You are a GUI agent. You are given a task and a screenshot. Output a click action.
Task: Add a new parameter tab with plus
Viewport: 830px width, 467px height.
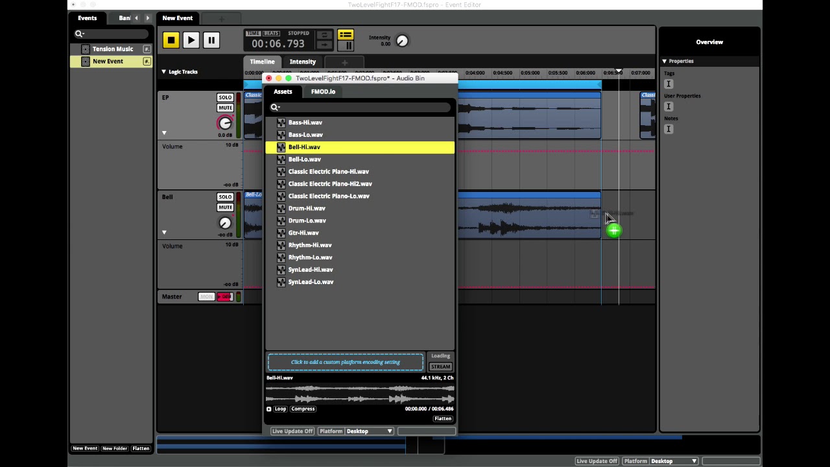click(x=344, y=62)
